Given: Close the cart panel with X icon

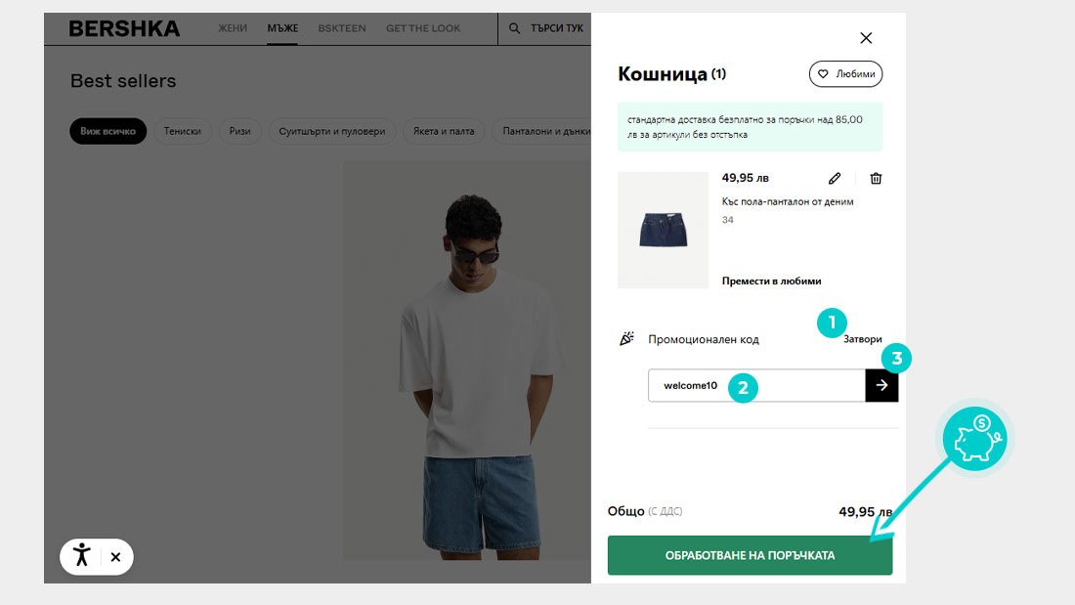Looking at the screenshot, I should coord(866,38).
